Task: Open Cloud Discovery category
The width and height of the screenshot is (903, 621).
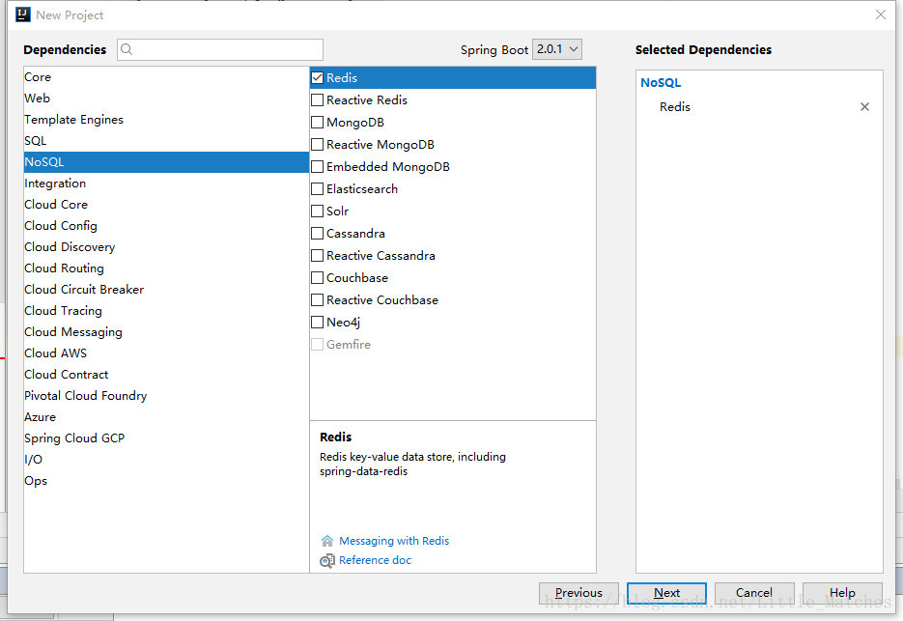Action: pyautogui.click(x=166, y=247)
